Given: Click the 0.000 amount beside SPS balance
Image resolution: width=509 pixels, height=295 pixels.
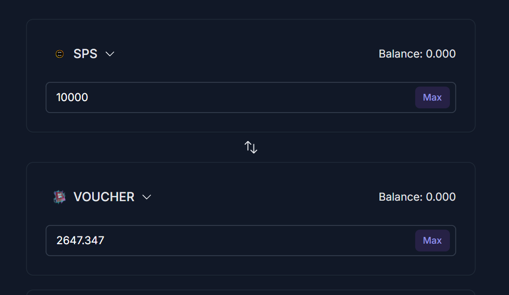Looking at the screenshot, I should (x=441, y=54).
